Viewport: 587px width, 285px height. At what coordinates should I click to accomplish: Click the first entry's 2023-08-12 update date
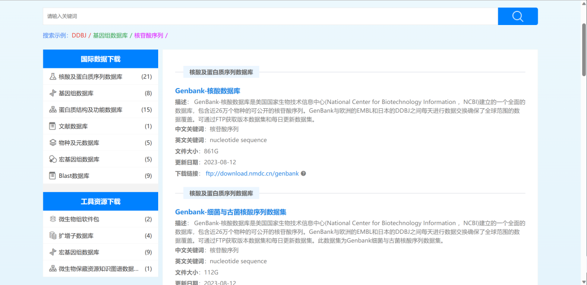[220, 163]
